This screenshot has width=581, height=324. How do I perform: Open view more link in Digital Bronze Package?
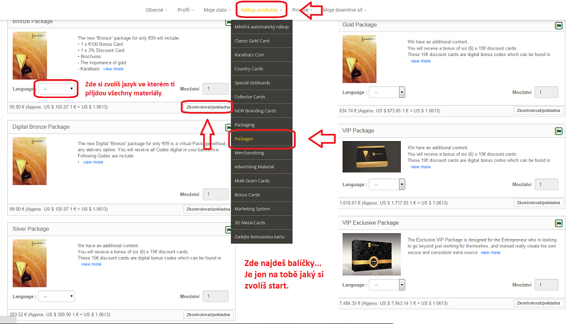coord(93,162)
